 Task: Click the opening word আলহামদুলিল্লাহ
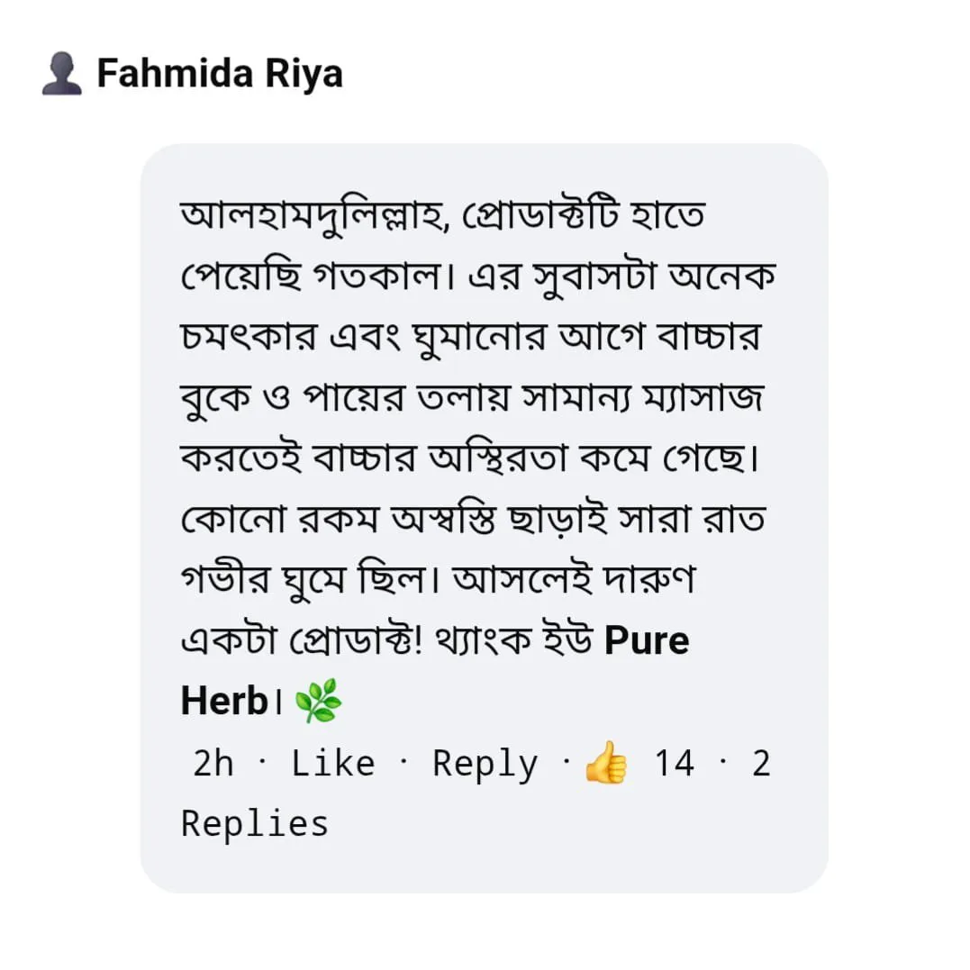(313, 216)
